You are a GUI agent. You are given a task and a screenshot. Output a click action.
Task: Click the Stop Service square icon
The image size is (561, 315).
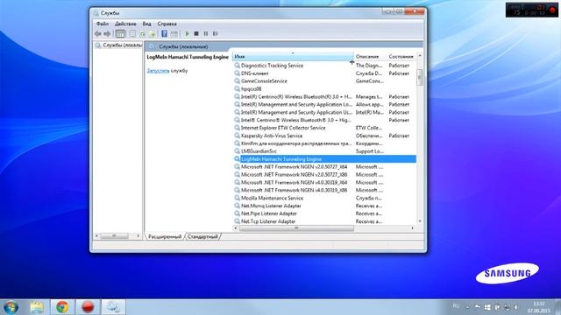coord(196,33)
